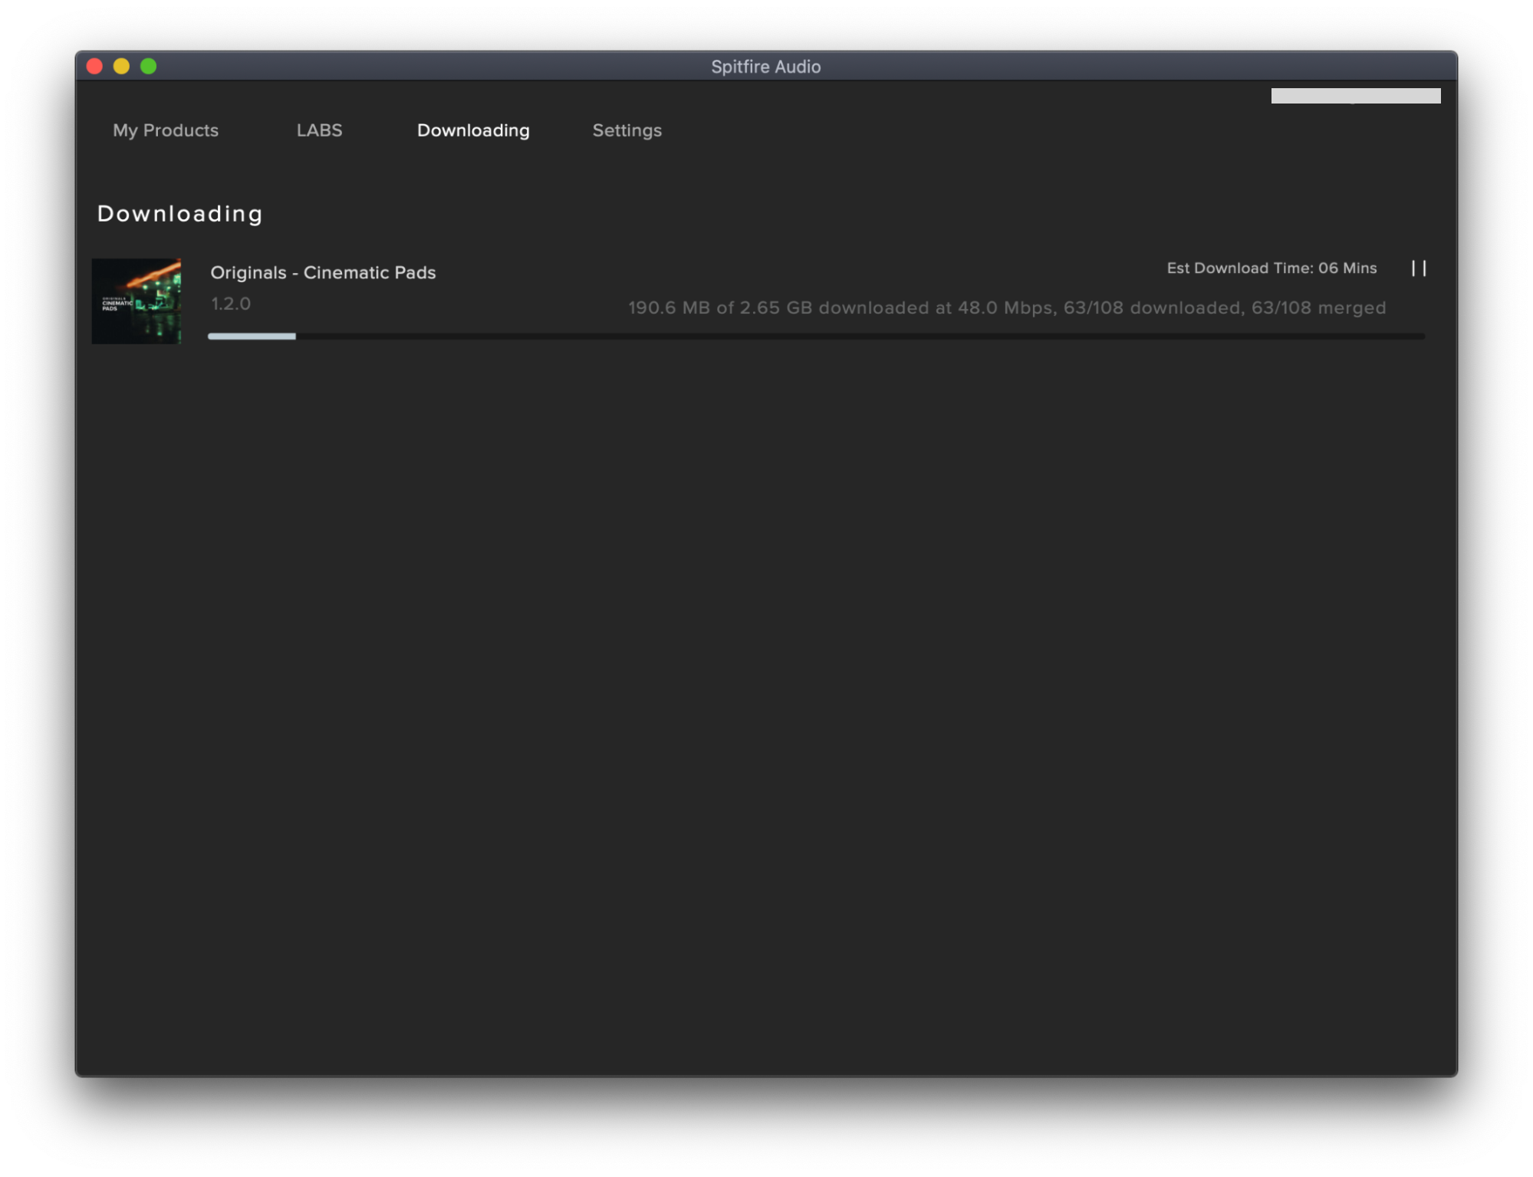Open the Settings tab
The width and height of the screenshot is (1533, 1177).
point(627,130)
